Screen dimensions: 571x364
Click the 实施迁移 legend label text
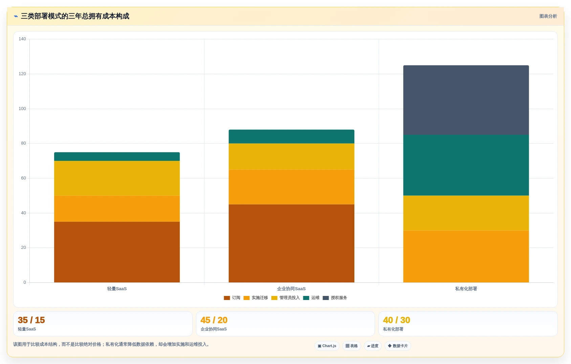pos(260,298)
